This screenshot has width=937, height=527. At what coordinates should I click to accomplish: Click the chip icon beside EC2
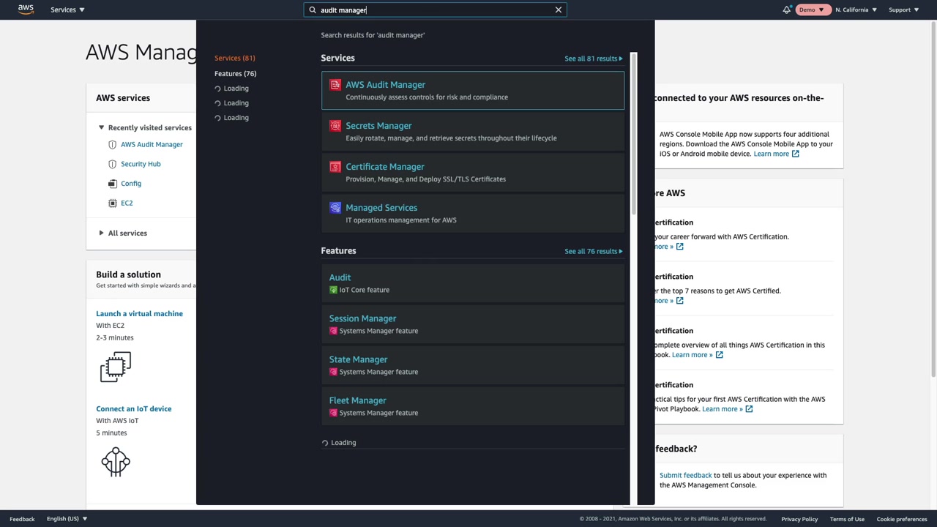(x=112, y=203)
